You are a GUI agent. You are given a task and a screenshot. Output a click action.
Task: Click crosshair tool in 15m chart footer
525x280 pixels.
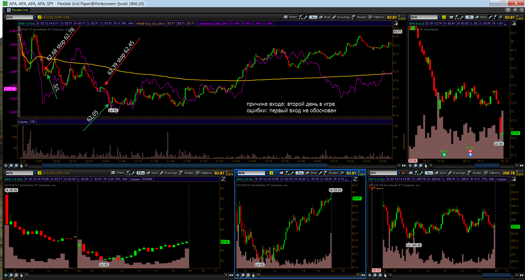pyautogui.click(x=6, y=275)
